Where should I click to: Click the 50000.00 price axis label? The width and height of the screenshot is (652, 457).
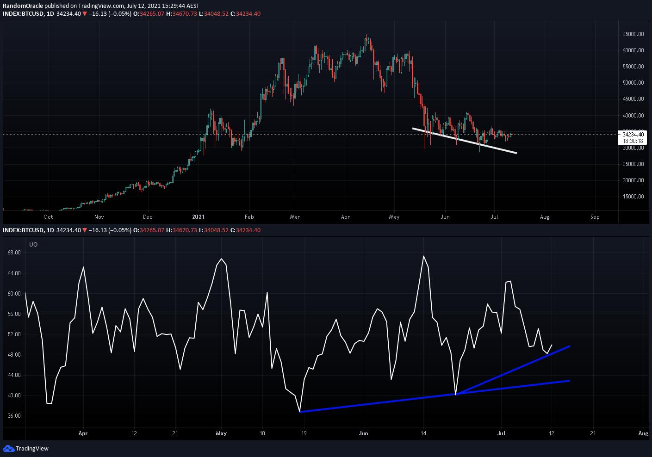633,83
